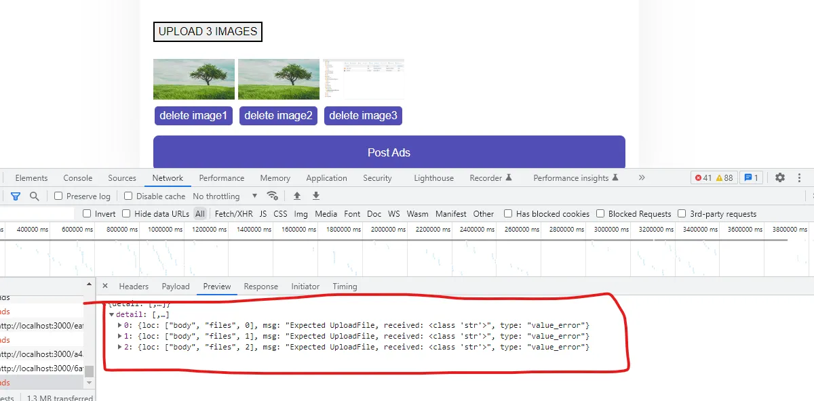Open the Timing tab of the request
814x401 pixels.
point(345,286)
